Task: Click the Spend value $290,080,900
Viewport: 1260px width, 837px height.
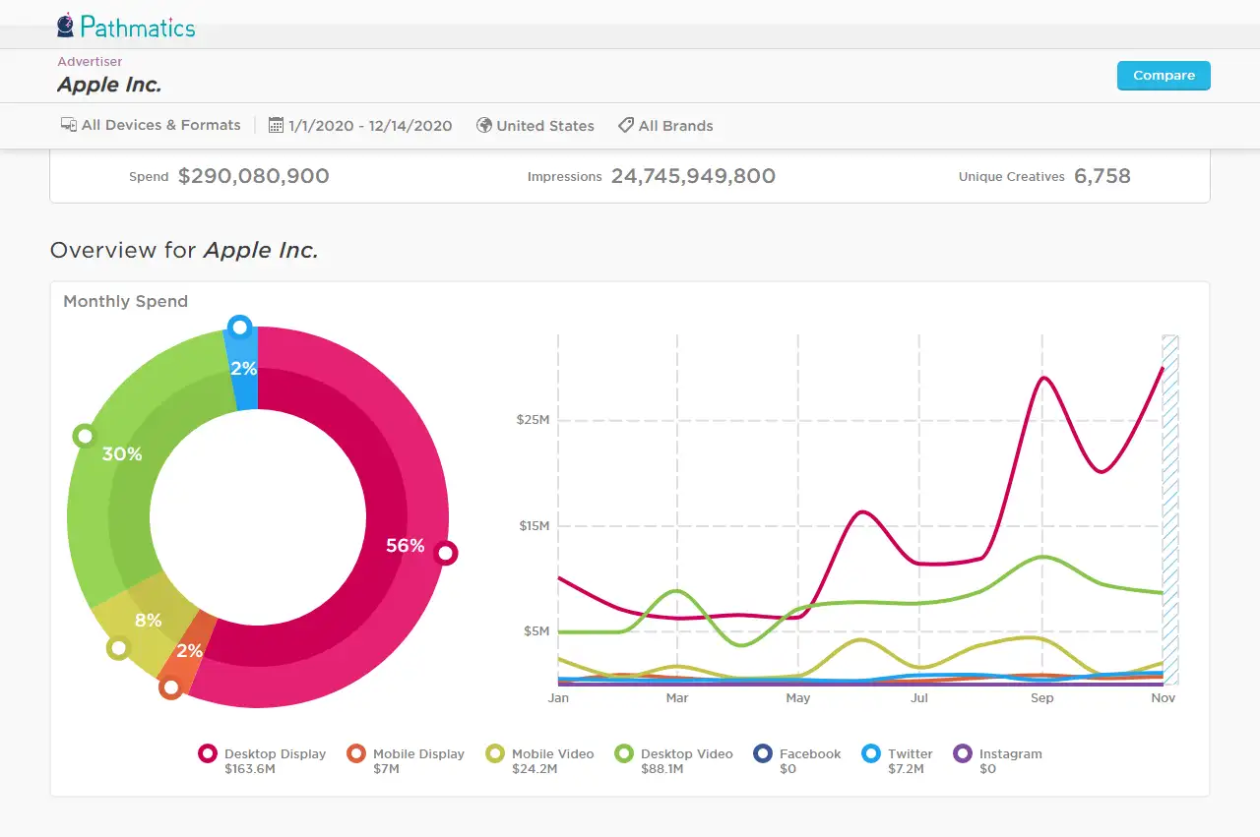Action: (x=254, y=177)
